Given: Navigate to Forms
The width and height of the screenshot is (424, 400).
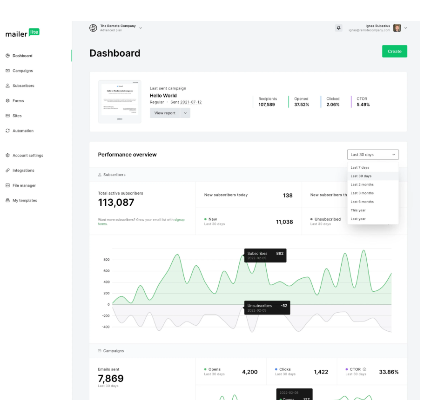Looking at the screenshot, I should coord(18,101).
